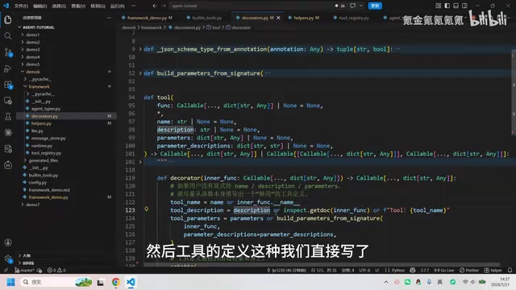Screen dimensions: 516x290
Task: Open the 选择(S) menu
Action: point(59,6)
